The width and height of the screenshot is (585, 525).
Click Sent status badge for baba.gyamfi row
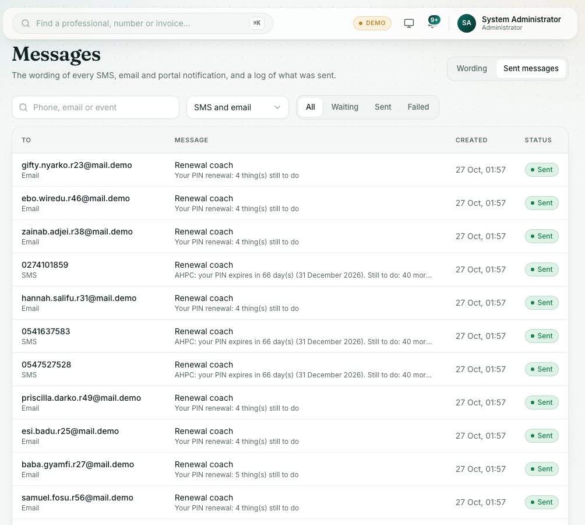541,469
